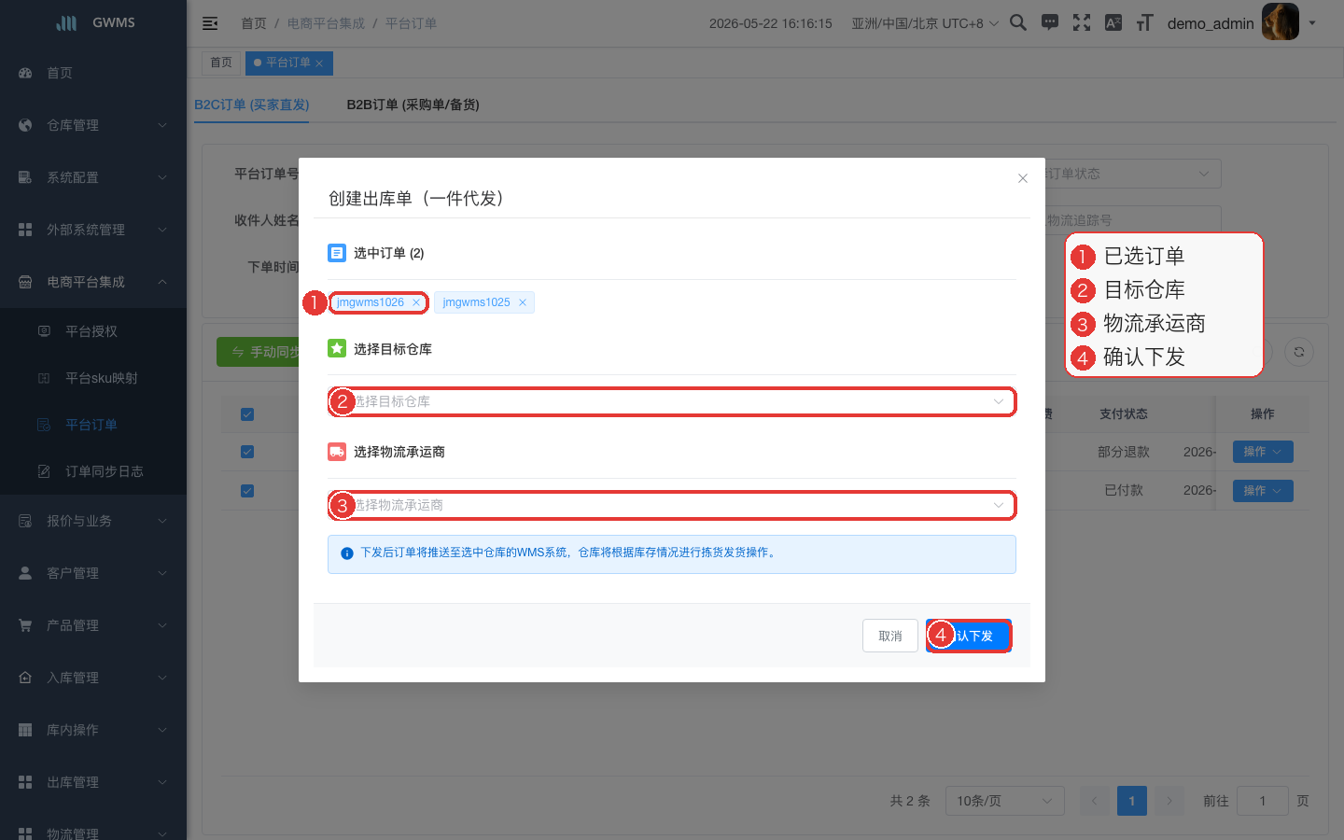Click the refresh icon beside the table
The image size is (1344, 840).
[1299, 352]
